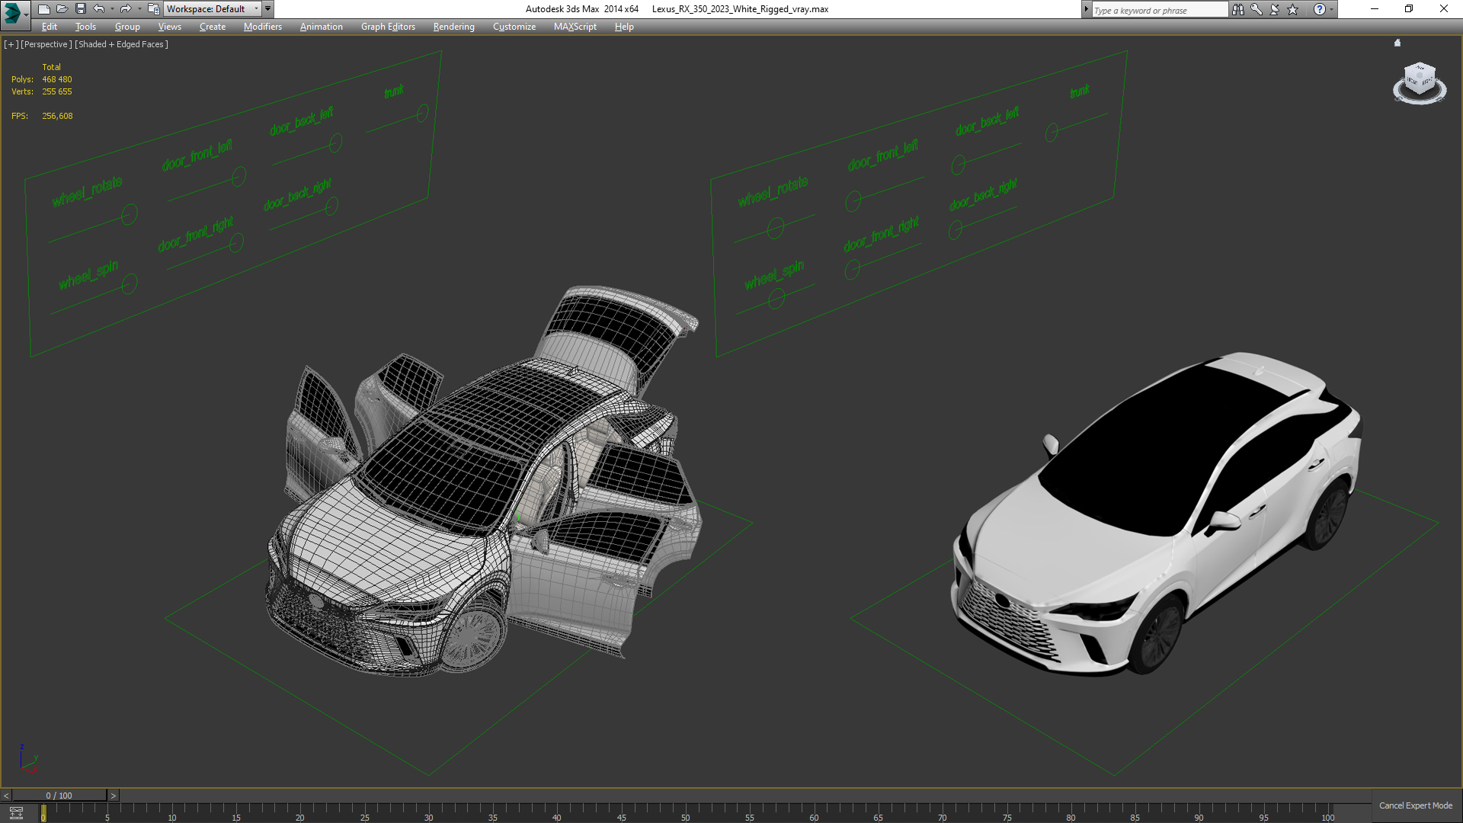
Task: Open the Help menu
Action: [x=624, y=27]
